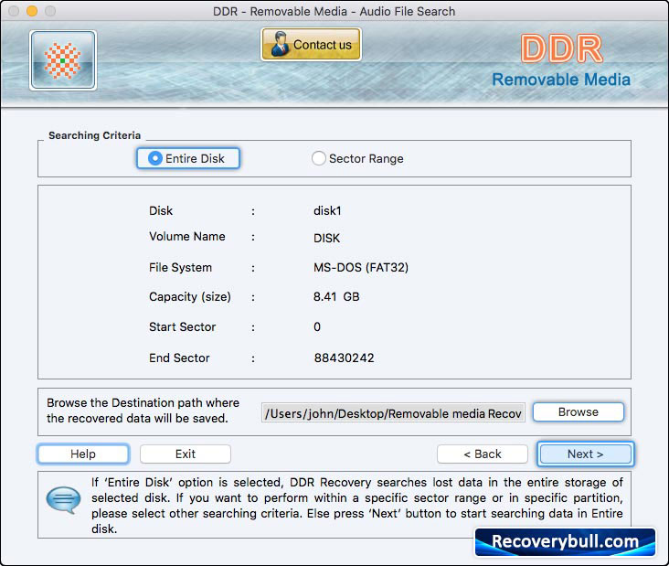Image resolution: width=669 pixels, height=566 pixels.
Task: Click the Exit button
Action: coord(186,454)
